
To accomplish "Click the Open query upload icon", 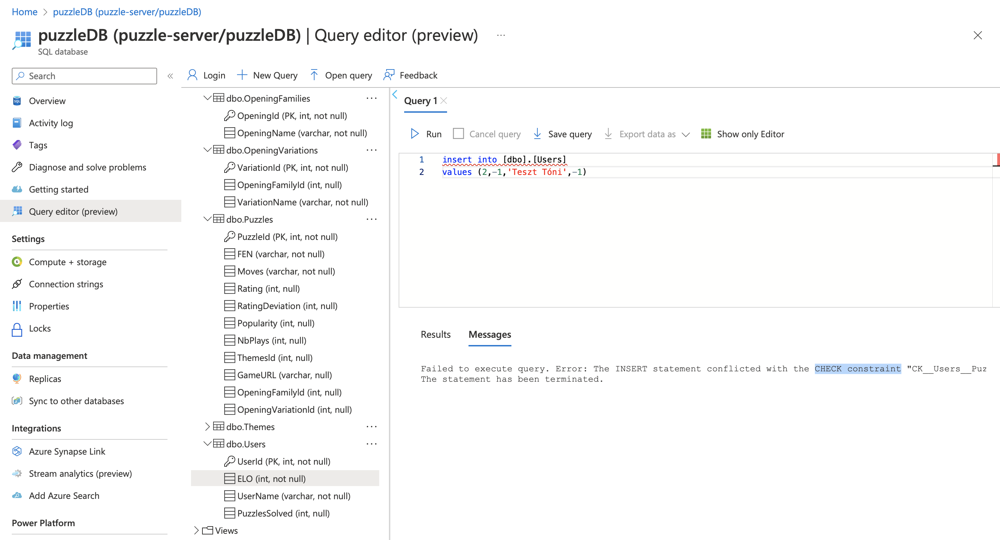I will coord(314,75).
